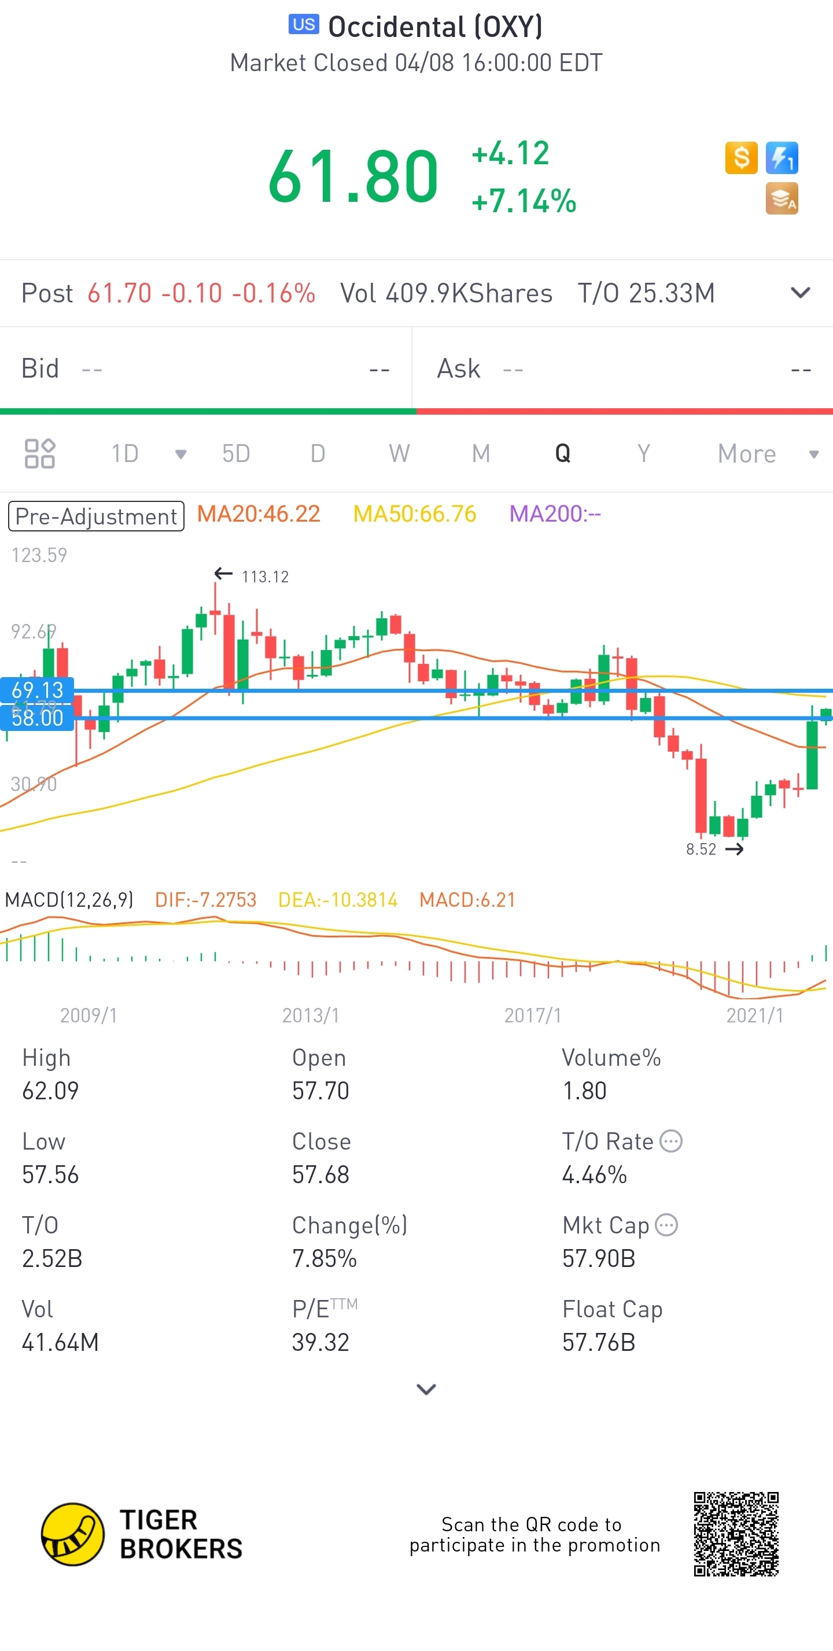Image resolution: width=833 pixels, height=1651 pixels.
Task: Tap the info icon beside T/O Rate
Action: click(672, 1142)
